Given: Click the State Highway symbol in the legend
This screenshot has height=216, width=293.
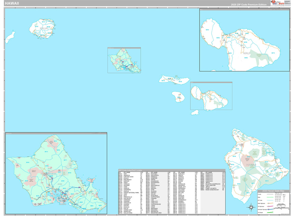Looking at the screenshot, I should [x=269, y=203].
